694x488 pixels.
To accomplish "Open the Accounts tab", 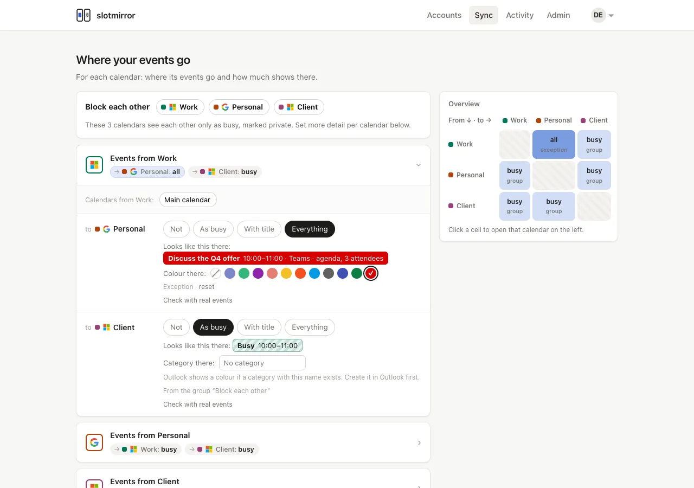I will (x=444, y=15).
